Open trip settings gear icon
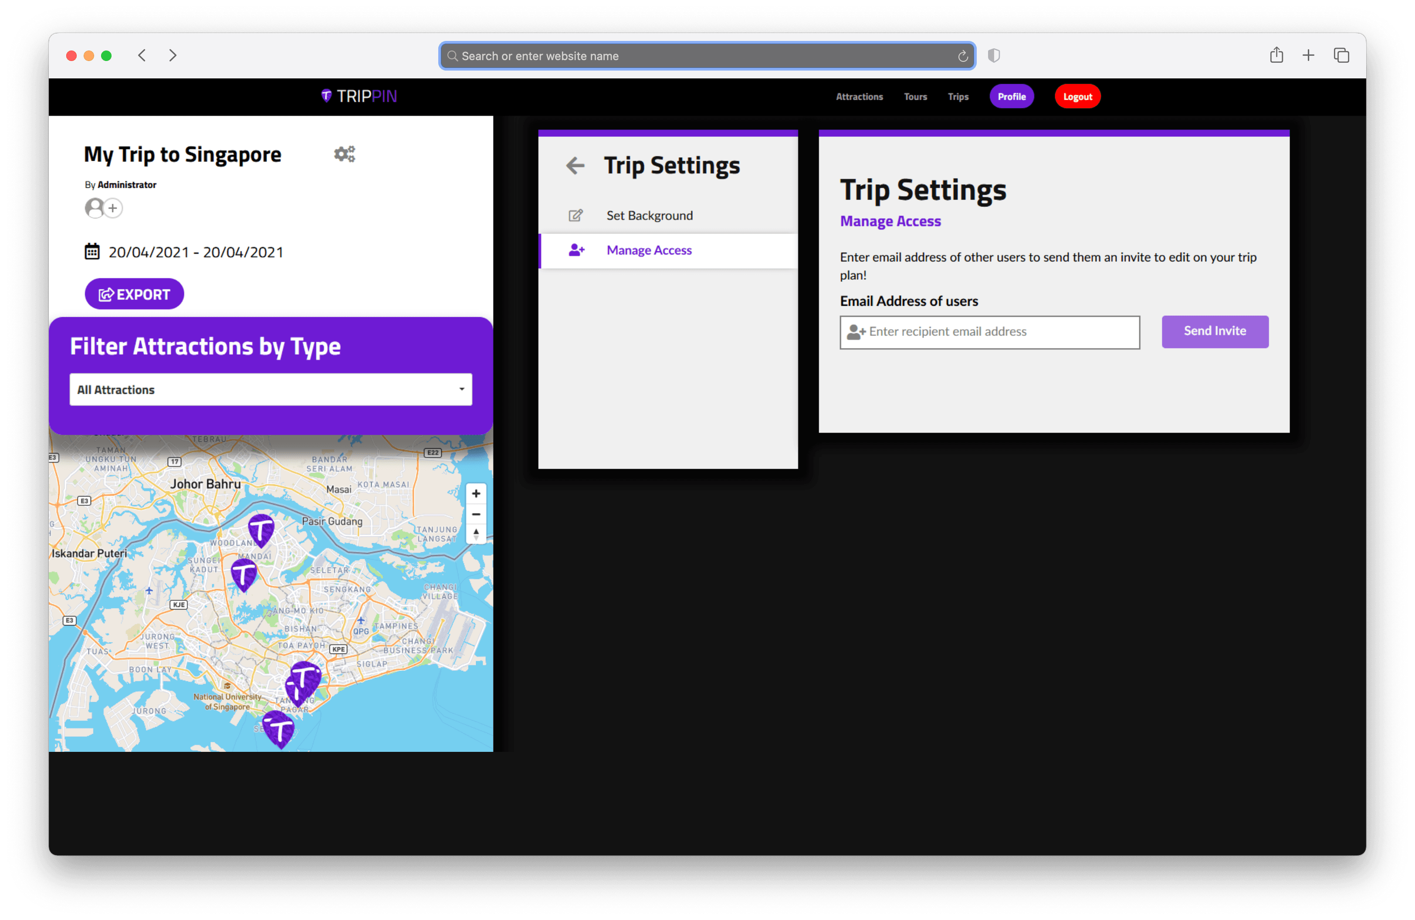Viewport: 1415px width, 920px height. [344, 154]
